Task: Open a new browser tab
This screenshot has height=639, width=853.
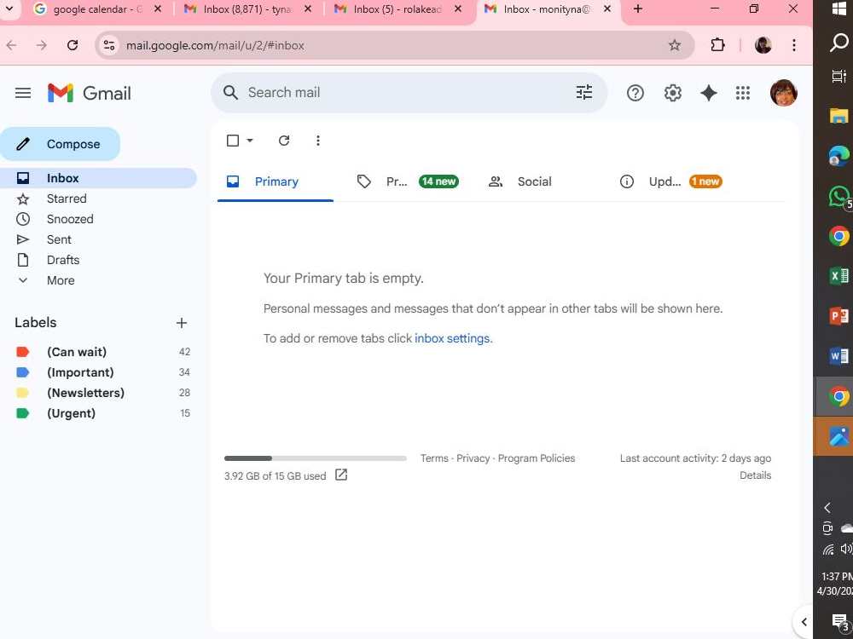Action: (x=637, y=9)
